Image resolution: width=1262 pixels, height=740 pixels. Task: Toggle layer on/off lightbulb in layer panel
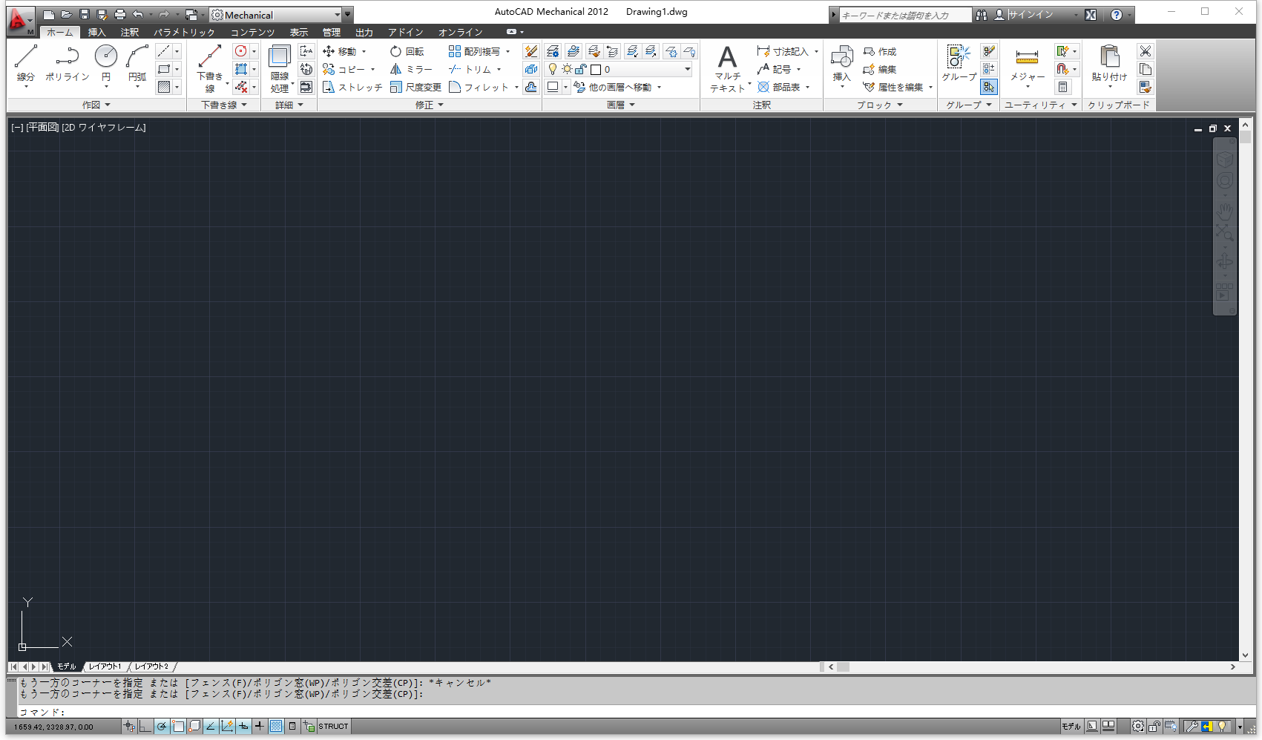pos(553,69)
